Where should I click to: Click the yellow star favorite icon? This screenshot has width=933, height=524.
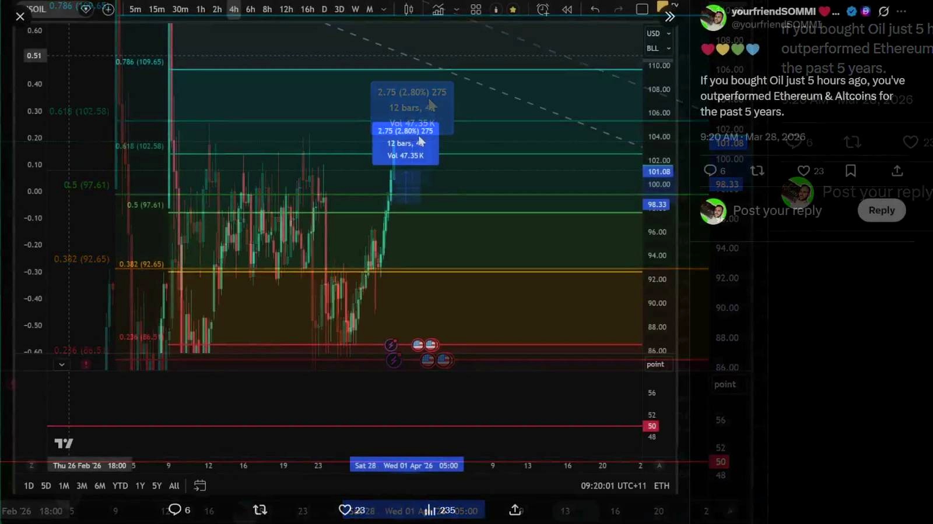[x=513, y=9]
